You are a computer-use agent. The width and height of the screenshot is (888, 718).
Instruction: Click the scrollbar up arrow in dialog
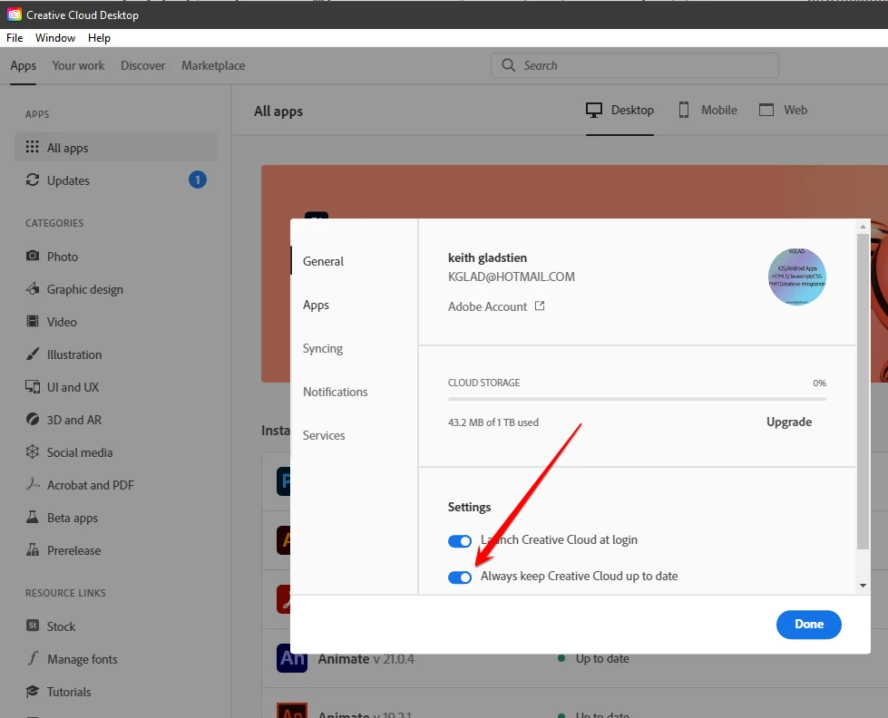click(x=863, y=227)
